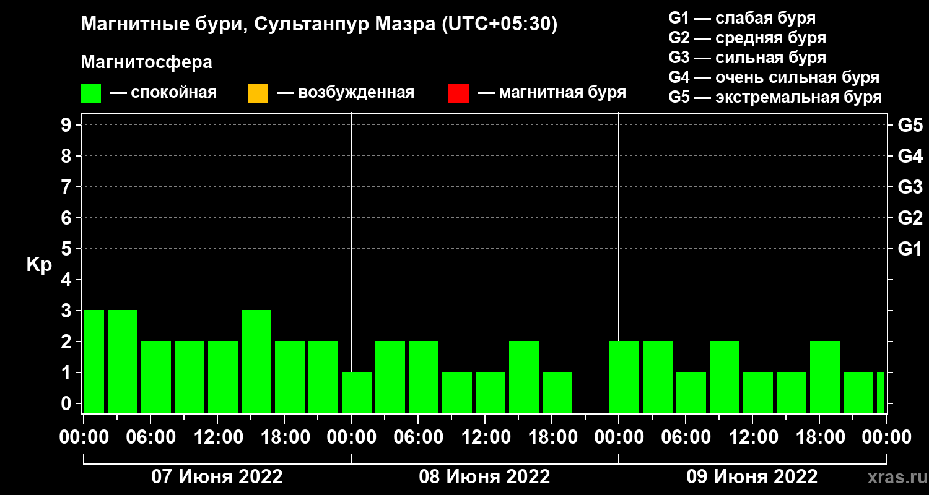Image resolution: width=929 pixels, height=495 pixels.
Task: Click the Kp axis value 7
Action: click(68, 187)
